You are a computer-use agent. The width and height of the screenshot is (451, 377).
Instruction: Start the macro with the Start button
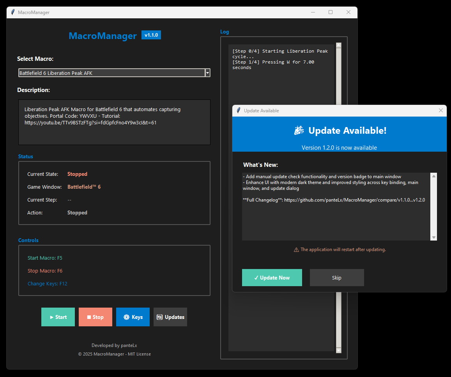(x=58, y=317)
